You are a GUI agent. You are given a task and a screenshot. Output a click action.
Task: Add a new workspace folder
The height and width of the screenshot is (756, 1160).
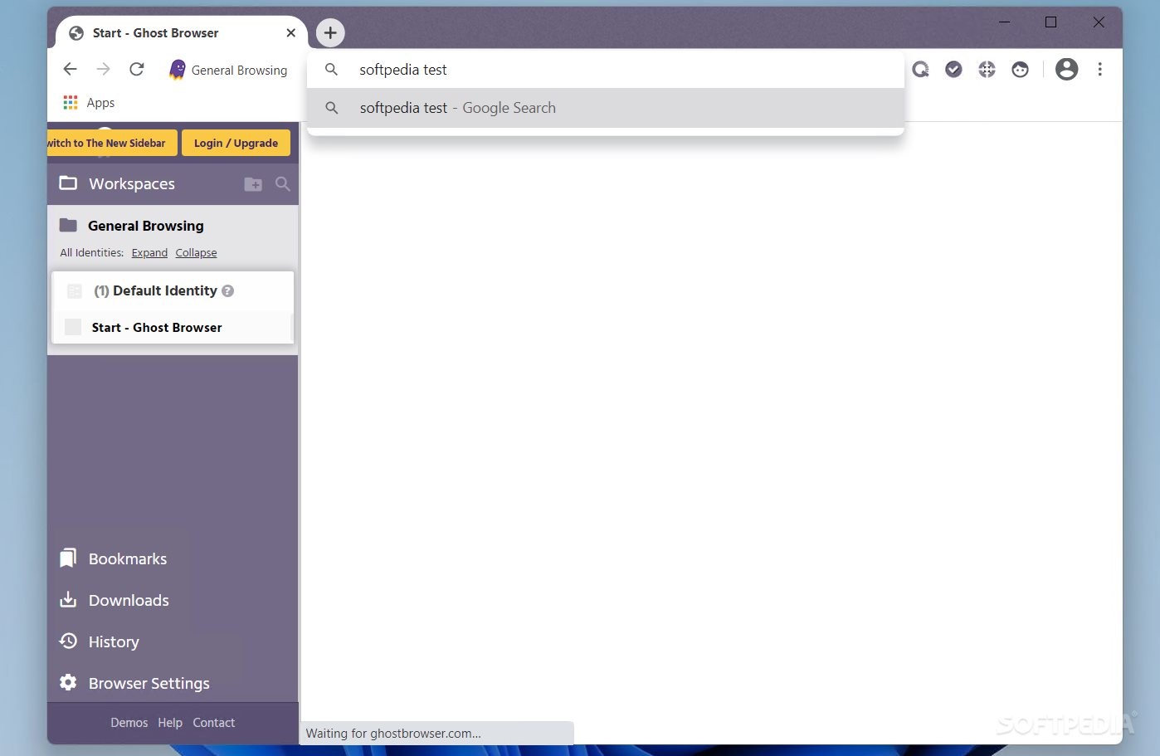pos(253,184)
